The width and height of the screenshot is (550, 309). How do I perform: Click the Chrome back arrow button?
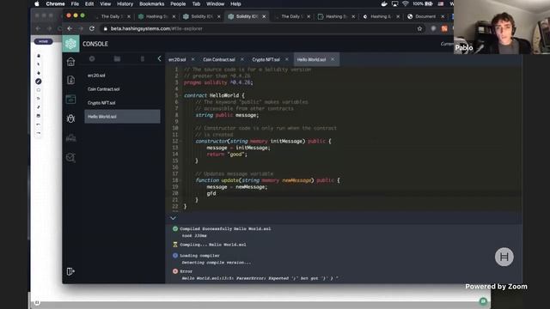coord(70,28)
